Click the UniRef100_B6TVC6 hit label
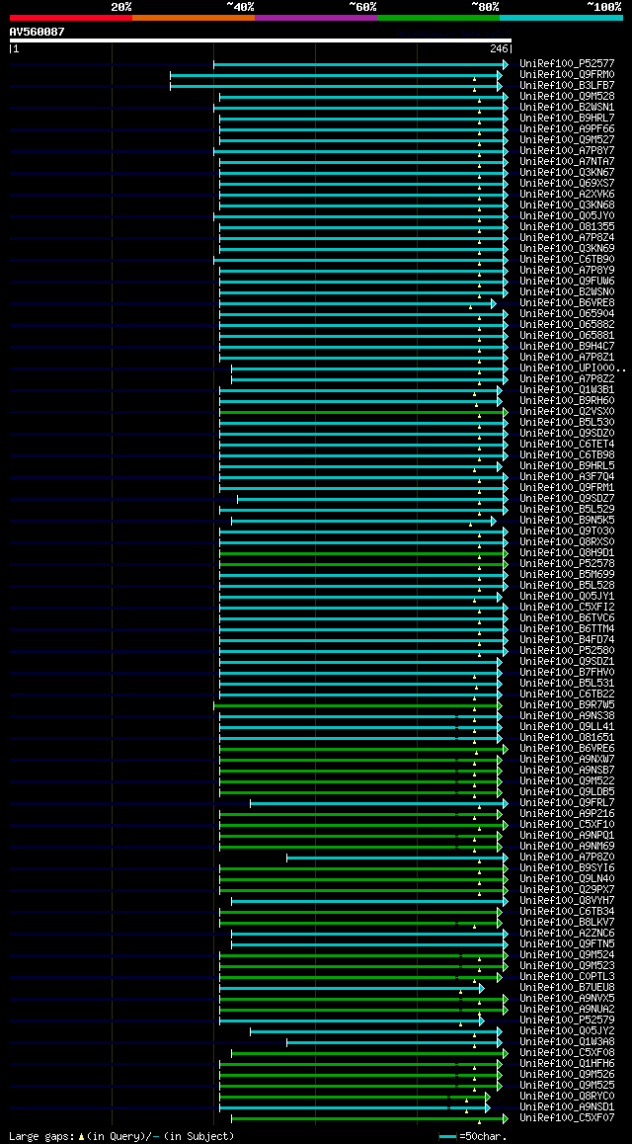The height and width of the screenshot is (1144, 632). pyautogui.click(x=567, y=618)
